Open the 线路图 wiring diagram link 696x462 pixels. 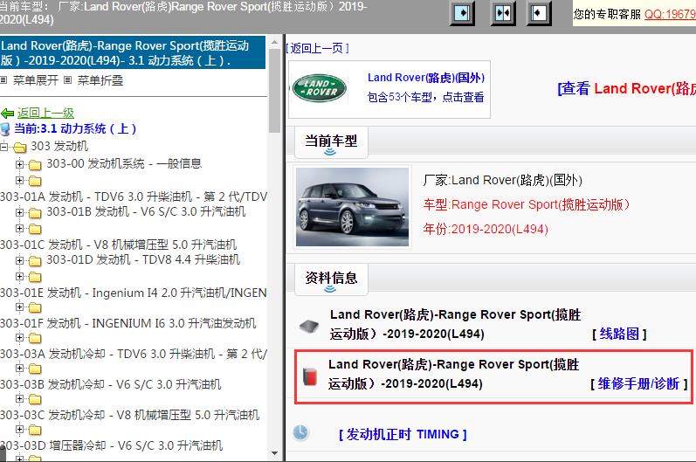(x=619, y=334)
